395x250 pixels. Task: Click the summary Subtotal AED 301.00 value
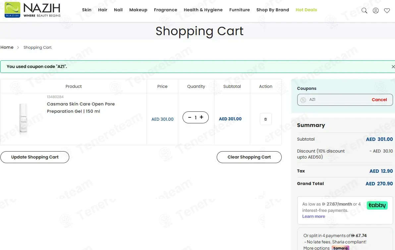[379, 139]
